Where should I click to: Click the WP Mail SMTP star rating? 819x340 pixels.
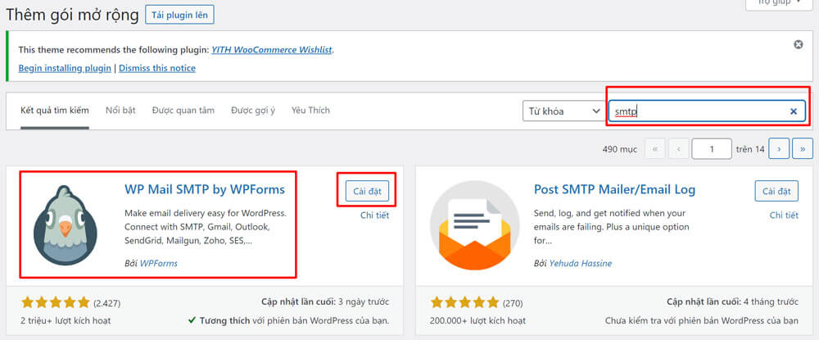(56, 301)
